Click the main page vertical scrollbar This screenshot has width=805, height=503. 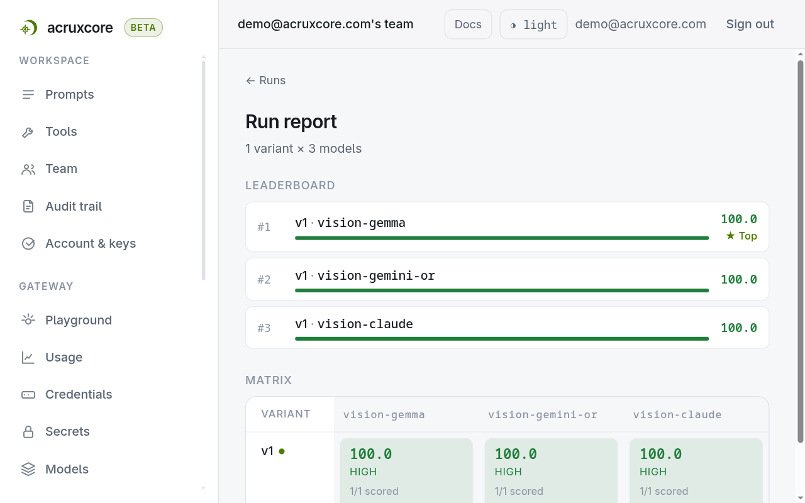pos(801,251)
